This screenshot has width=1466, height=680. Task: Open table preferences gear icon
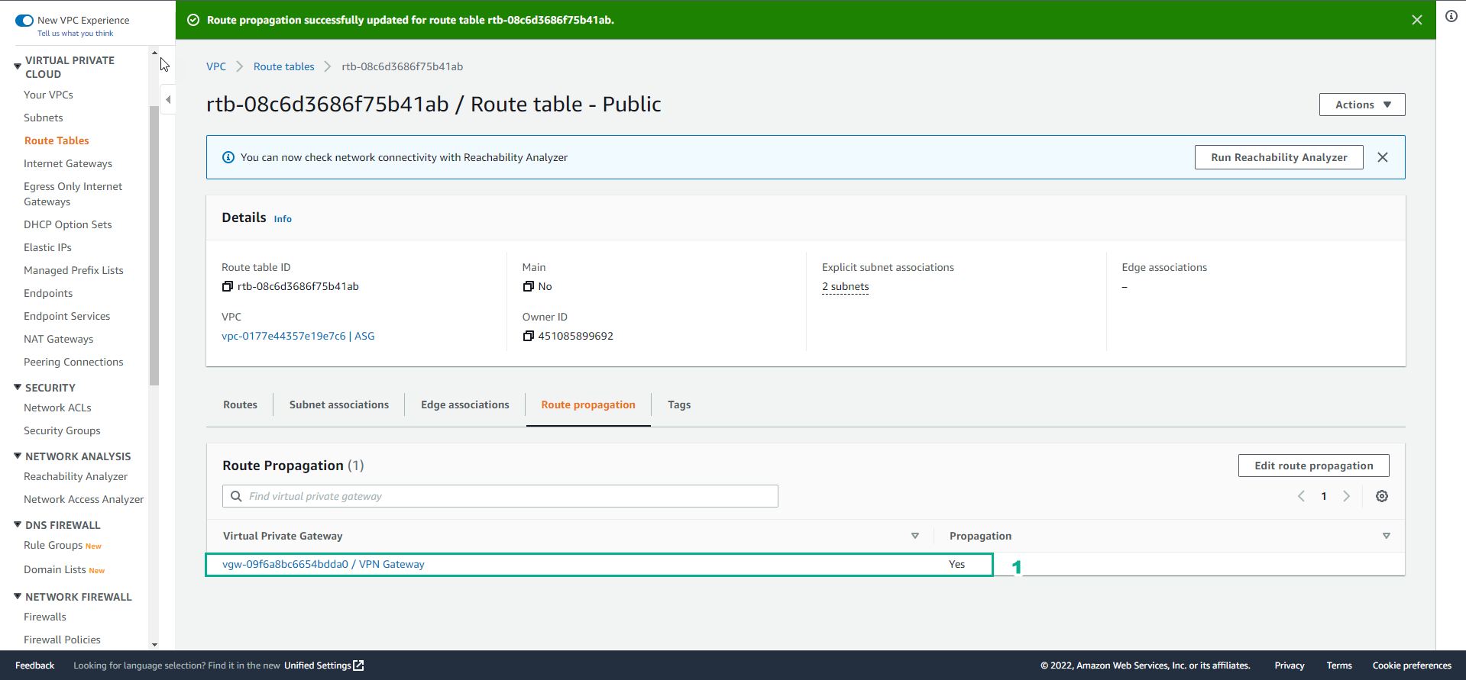[1382, 496]
